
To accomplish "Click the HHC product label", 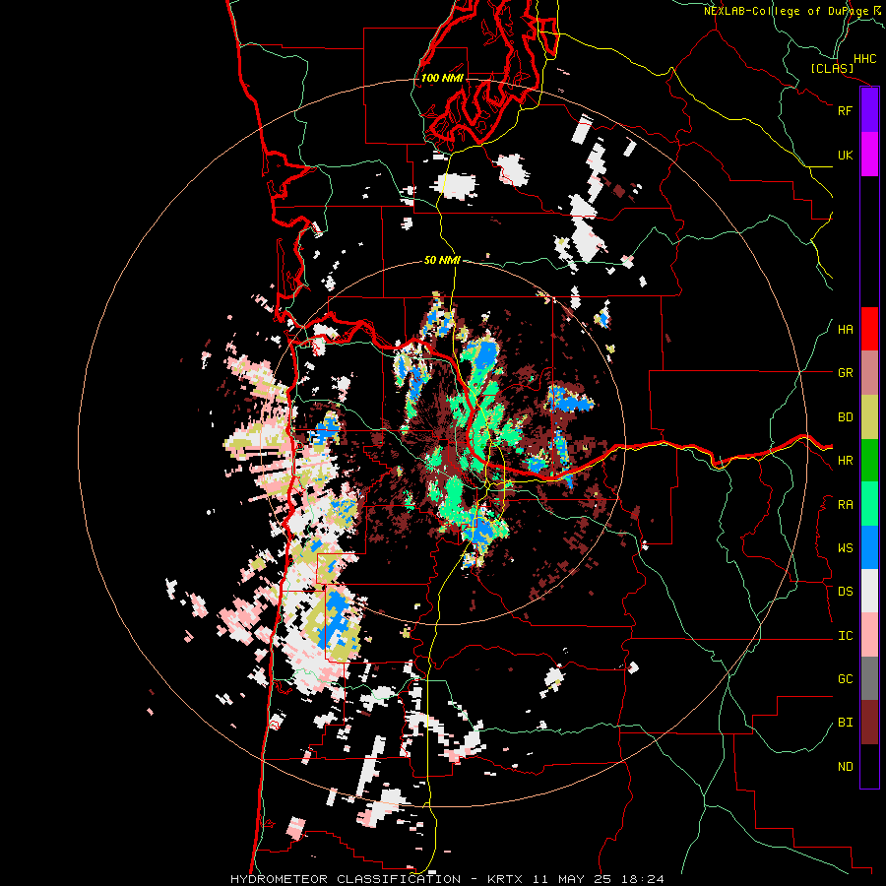I will pyautogui.click(x=864, y=59).
